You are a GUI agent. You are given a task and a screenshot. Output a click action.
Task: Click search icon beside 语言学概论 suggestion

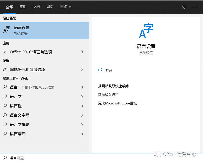pyautogui.click(x=5, y=125)
